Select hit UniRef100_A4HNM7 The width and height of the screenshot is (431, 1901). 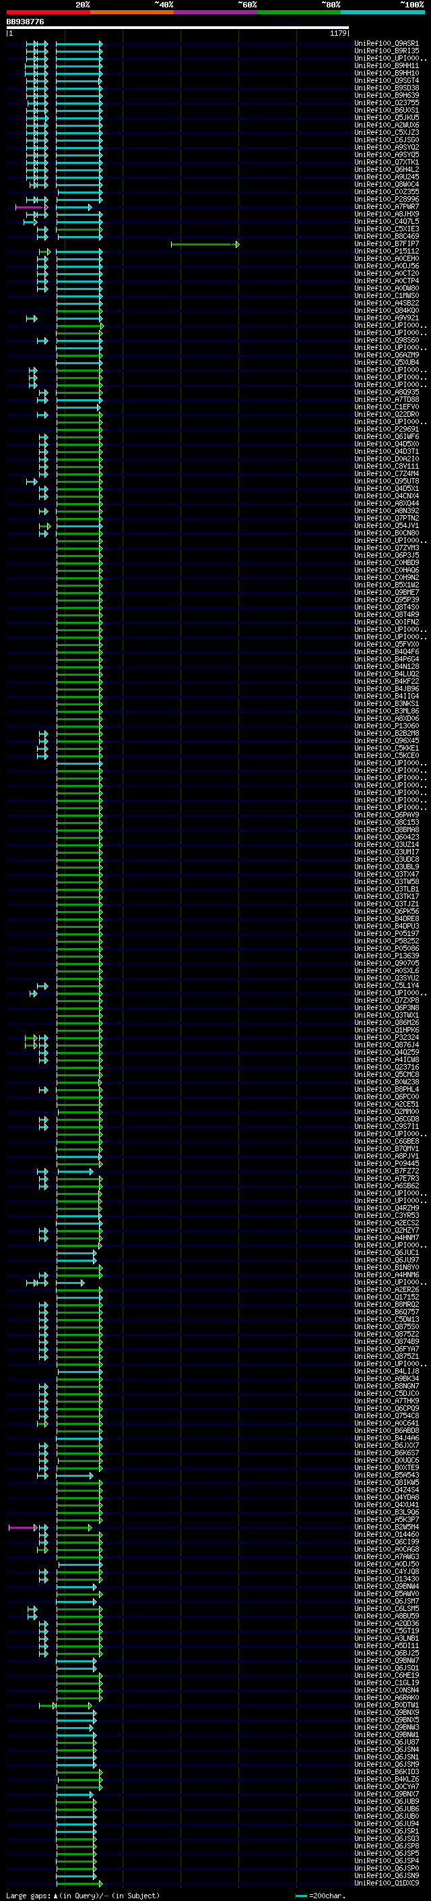[387, 1238]
